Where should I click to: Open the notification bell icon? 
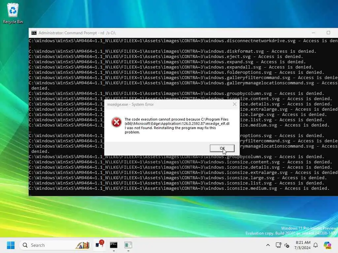[316, 245]
